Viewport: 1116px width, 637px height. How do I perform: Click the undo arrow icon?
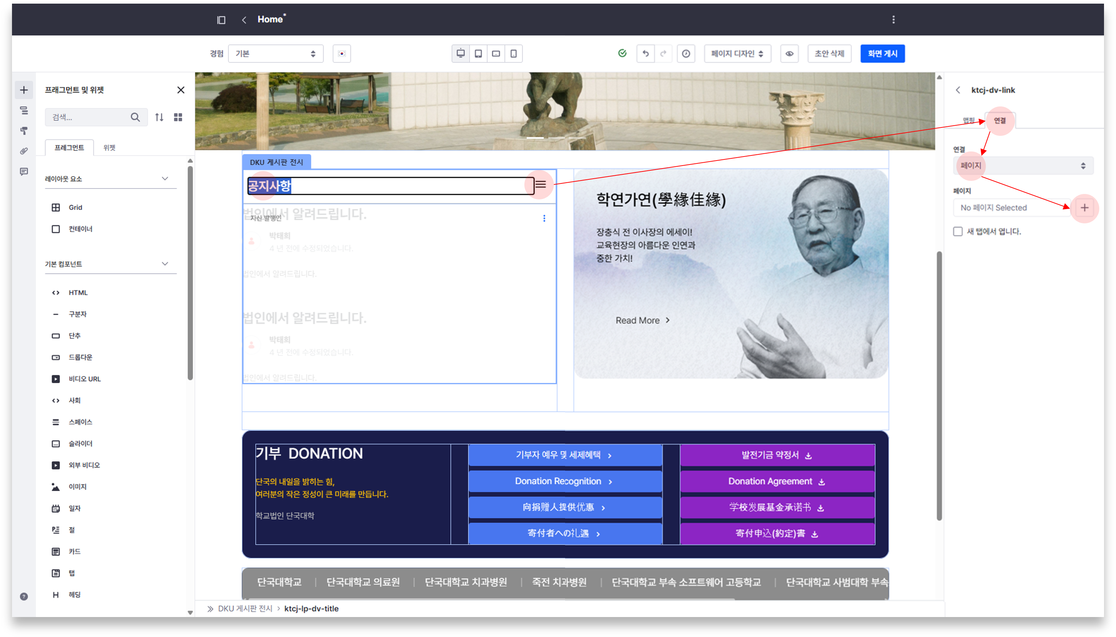point(645,53)
